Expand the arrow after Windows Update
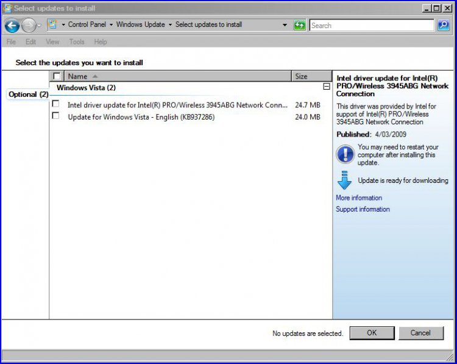The height and width of the screenshot is (364, 457). click(x=170, y=25)
